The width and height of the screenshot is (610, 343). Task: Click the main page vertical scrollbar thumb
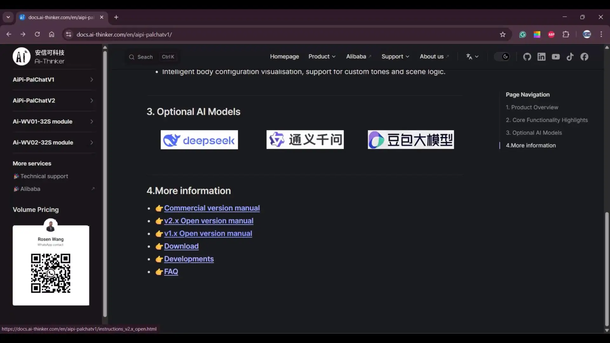[x=607, y=269]
